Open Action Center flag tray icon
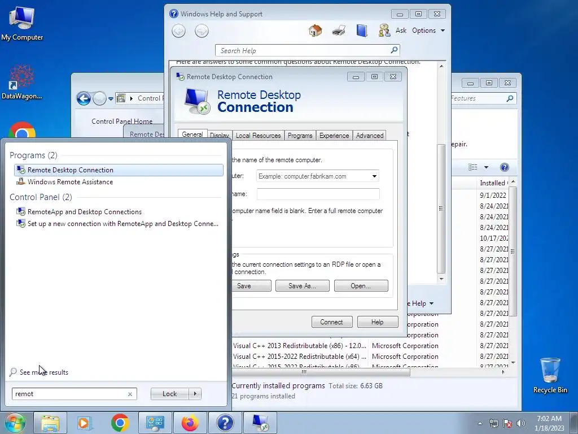The image size is (578, 434). [507, 423]
